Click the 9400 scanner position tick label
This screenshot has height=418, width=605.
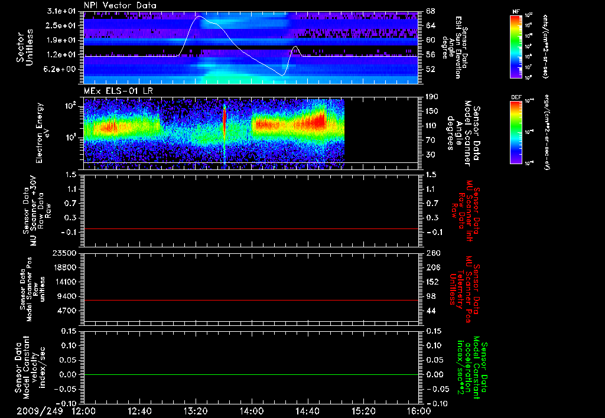click(67, 296)
